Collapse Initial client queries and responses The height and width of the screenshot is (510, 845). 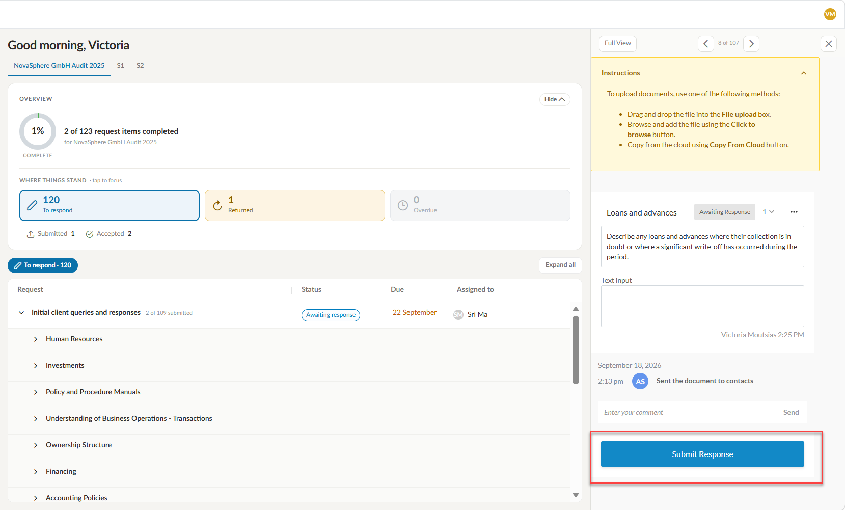click(21, 313)
